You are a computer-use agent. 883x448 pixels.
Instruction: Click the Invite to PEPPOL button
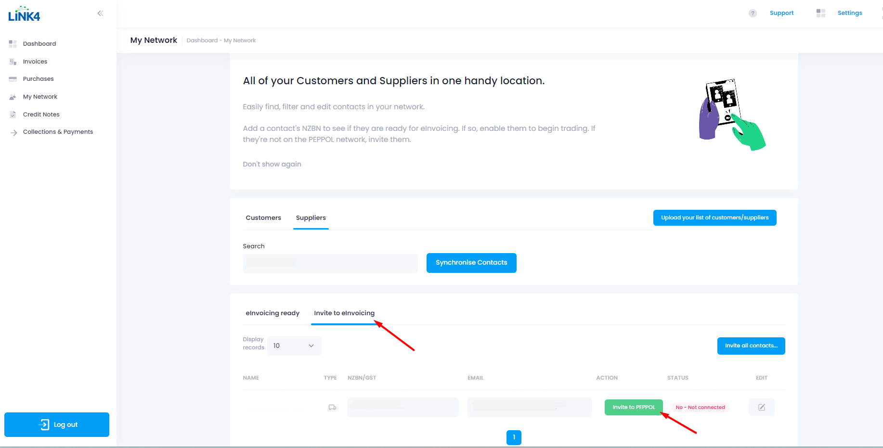(634, 408)
